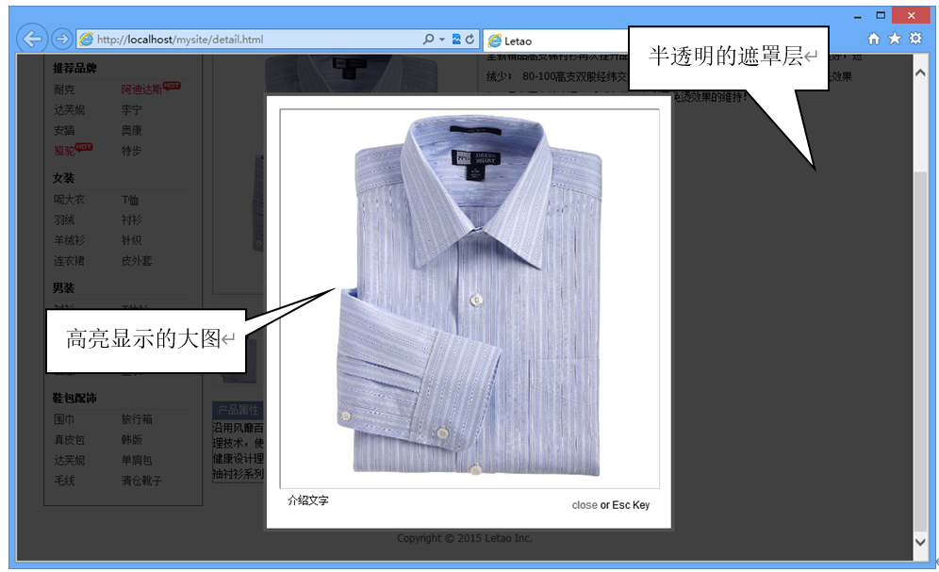939x572 pixels.
Task: Maximize the browser window
Action: [x=881, y=16]
